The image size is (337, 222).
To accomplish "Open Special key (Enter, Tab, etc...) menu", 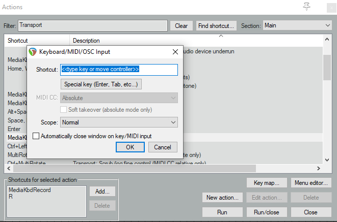I will 101,84.
